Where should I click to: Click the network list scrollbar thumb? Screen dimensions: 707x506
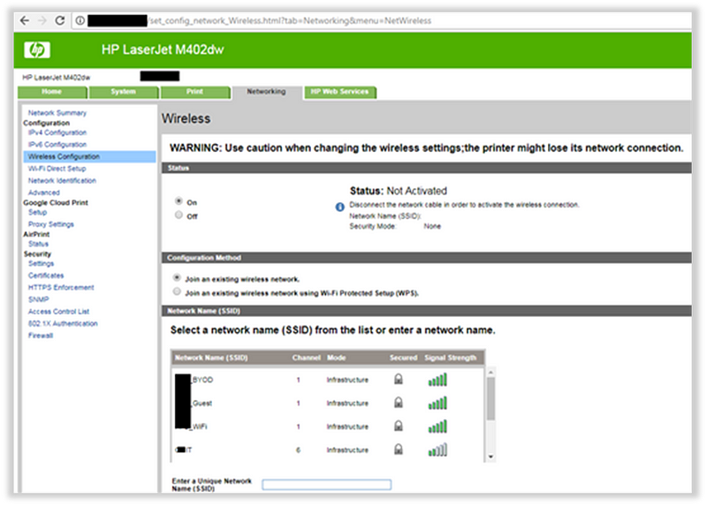pos(491,399)
